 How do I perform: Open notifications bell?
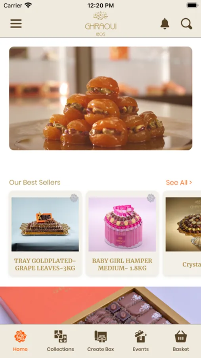pyautogui.click(x=165, y=24)
